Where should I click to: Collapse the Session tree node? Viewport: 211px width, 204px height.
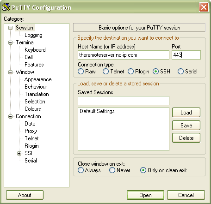pos(11,28)
